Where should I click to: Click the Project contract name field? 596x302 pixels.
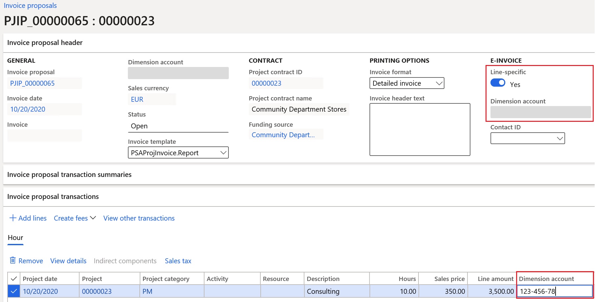pos(299,109)
